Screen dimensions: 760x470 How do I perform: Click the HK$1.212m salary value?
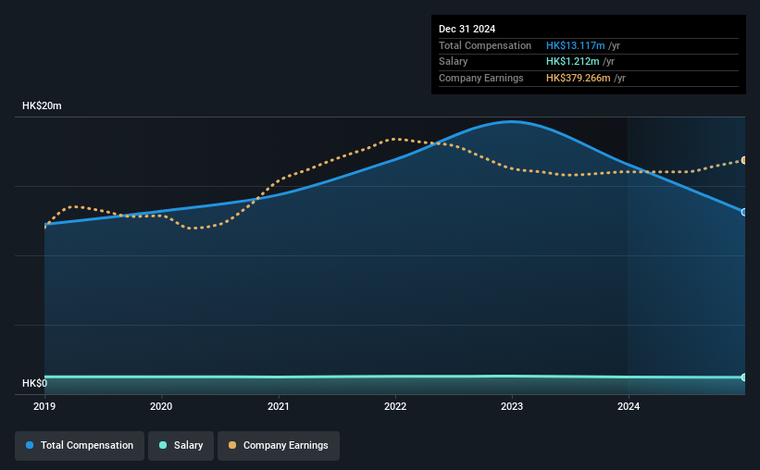(x=572, y=62)
